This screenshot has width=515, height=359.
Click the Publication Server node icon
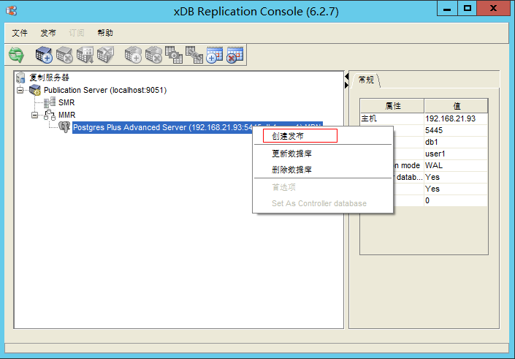point(35,90)
